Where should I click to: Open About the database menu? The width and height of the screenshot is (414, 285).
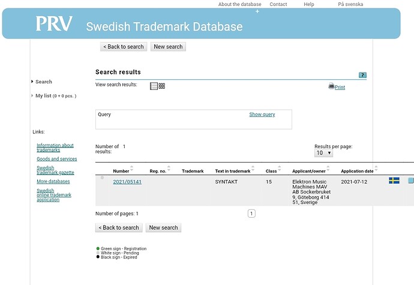(239, 4)
